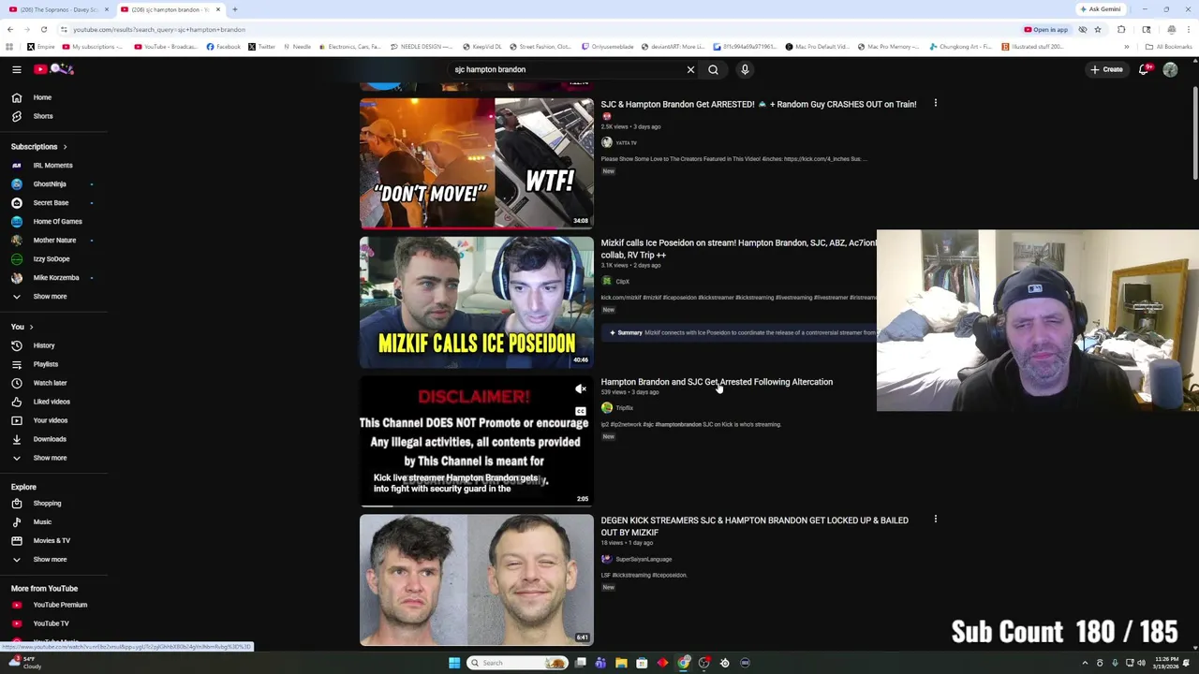
Task: Open the YouTube hamburger guide menu
Action: tap(16, 69)
